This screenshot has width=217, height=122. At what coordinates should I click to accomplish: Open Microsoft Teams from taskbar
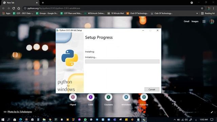pos(115,120)
